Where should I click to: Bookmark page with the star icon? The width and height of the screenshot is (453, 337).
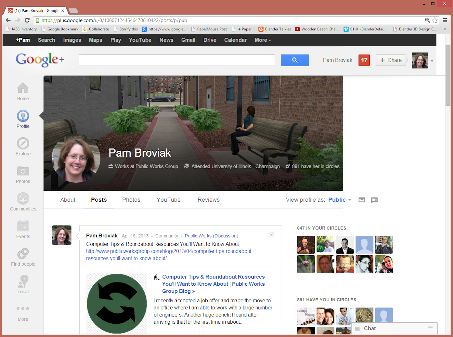click(x=435, y=20)
